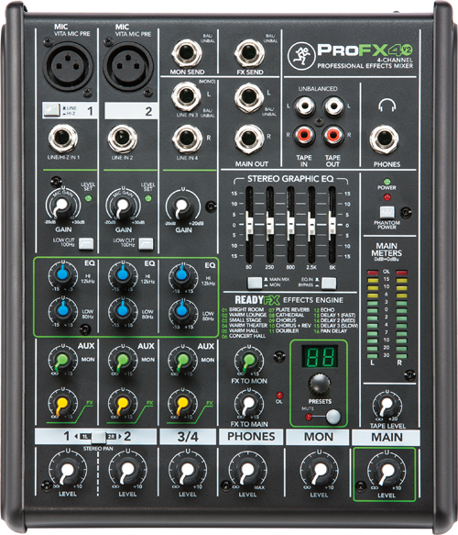Click the right MAIN METERS LED column
The width and height of the screenshot is (458, 535).
click(401, 315)
